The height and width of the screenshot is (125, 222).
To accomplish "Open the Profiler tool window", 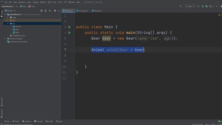I will coord(49,121).
